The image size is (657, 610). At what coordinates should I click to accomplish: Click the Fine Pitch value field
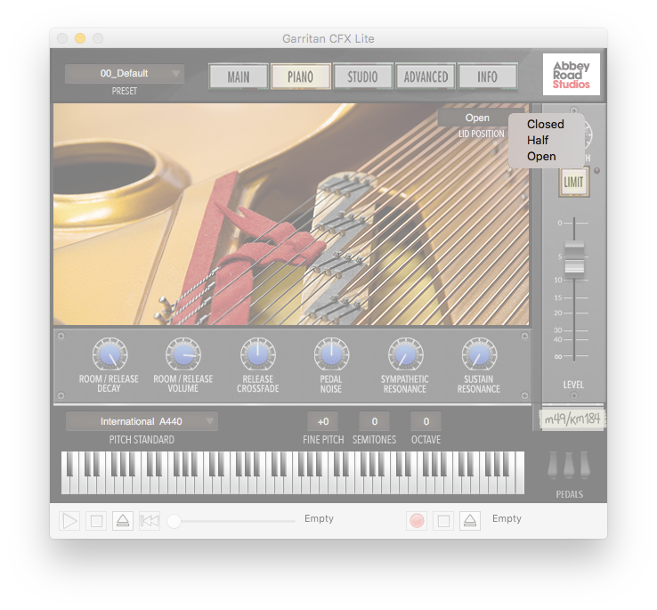click(323, 421)
